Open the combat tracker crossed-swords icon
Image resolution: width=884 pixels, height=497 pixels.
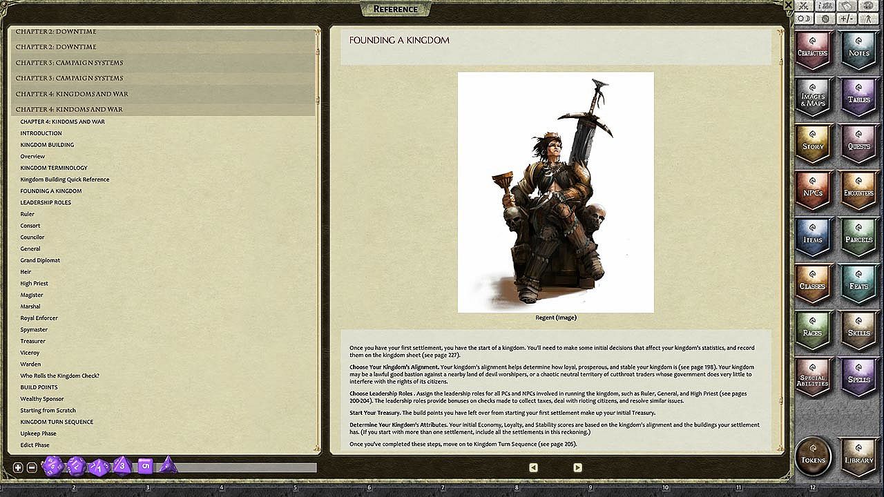pyautogui.click(x=804, y=6)
